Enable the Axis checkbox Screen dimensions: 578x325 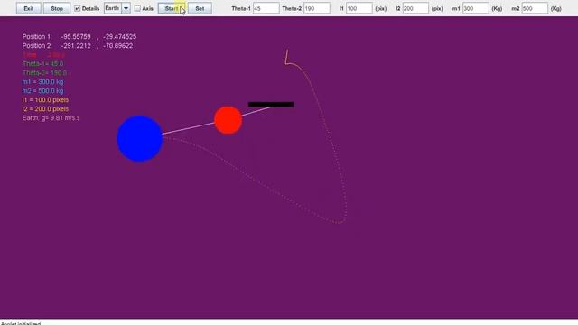pyautogui.click(x=137, y=8)
